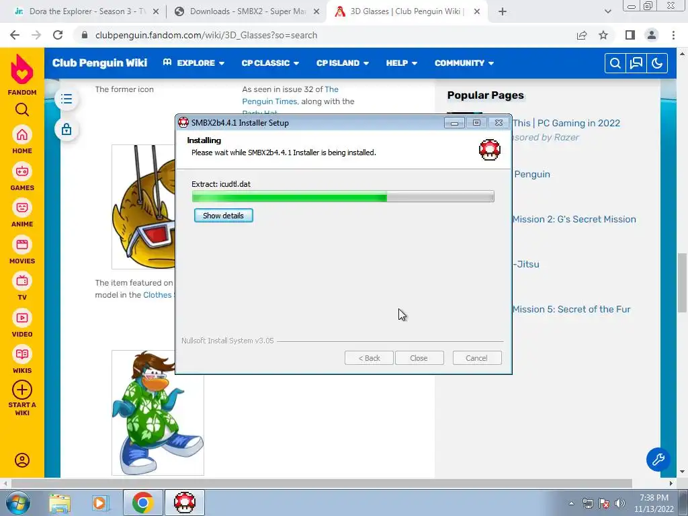Click penguin in green shirt image
The height and width of the screenshot is (516, 688).
(157, 413)
